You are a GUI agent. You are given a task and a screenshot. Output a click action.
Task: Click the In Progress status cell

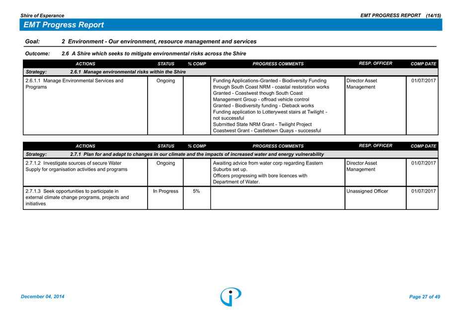pos(165,191)
